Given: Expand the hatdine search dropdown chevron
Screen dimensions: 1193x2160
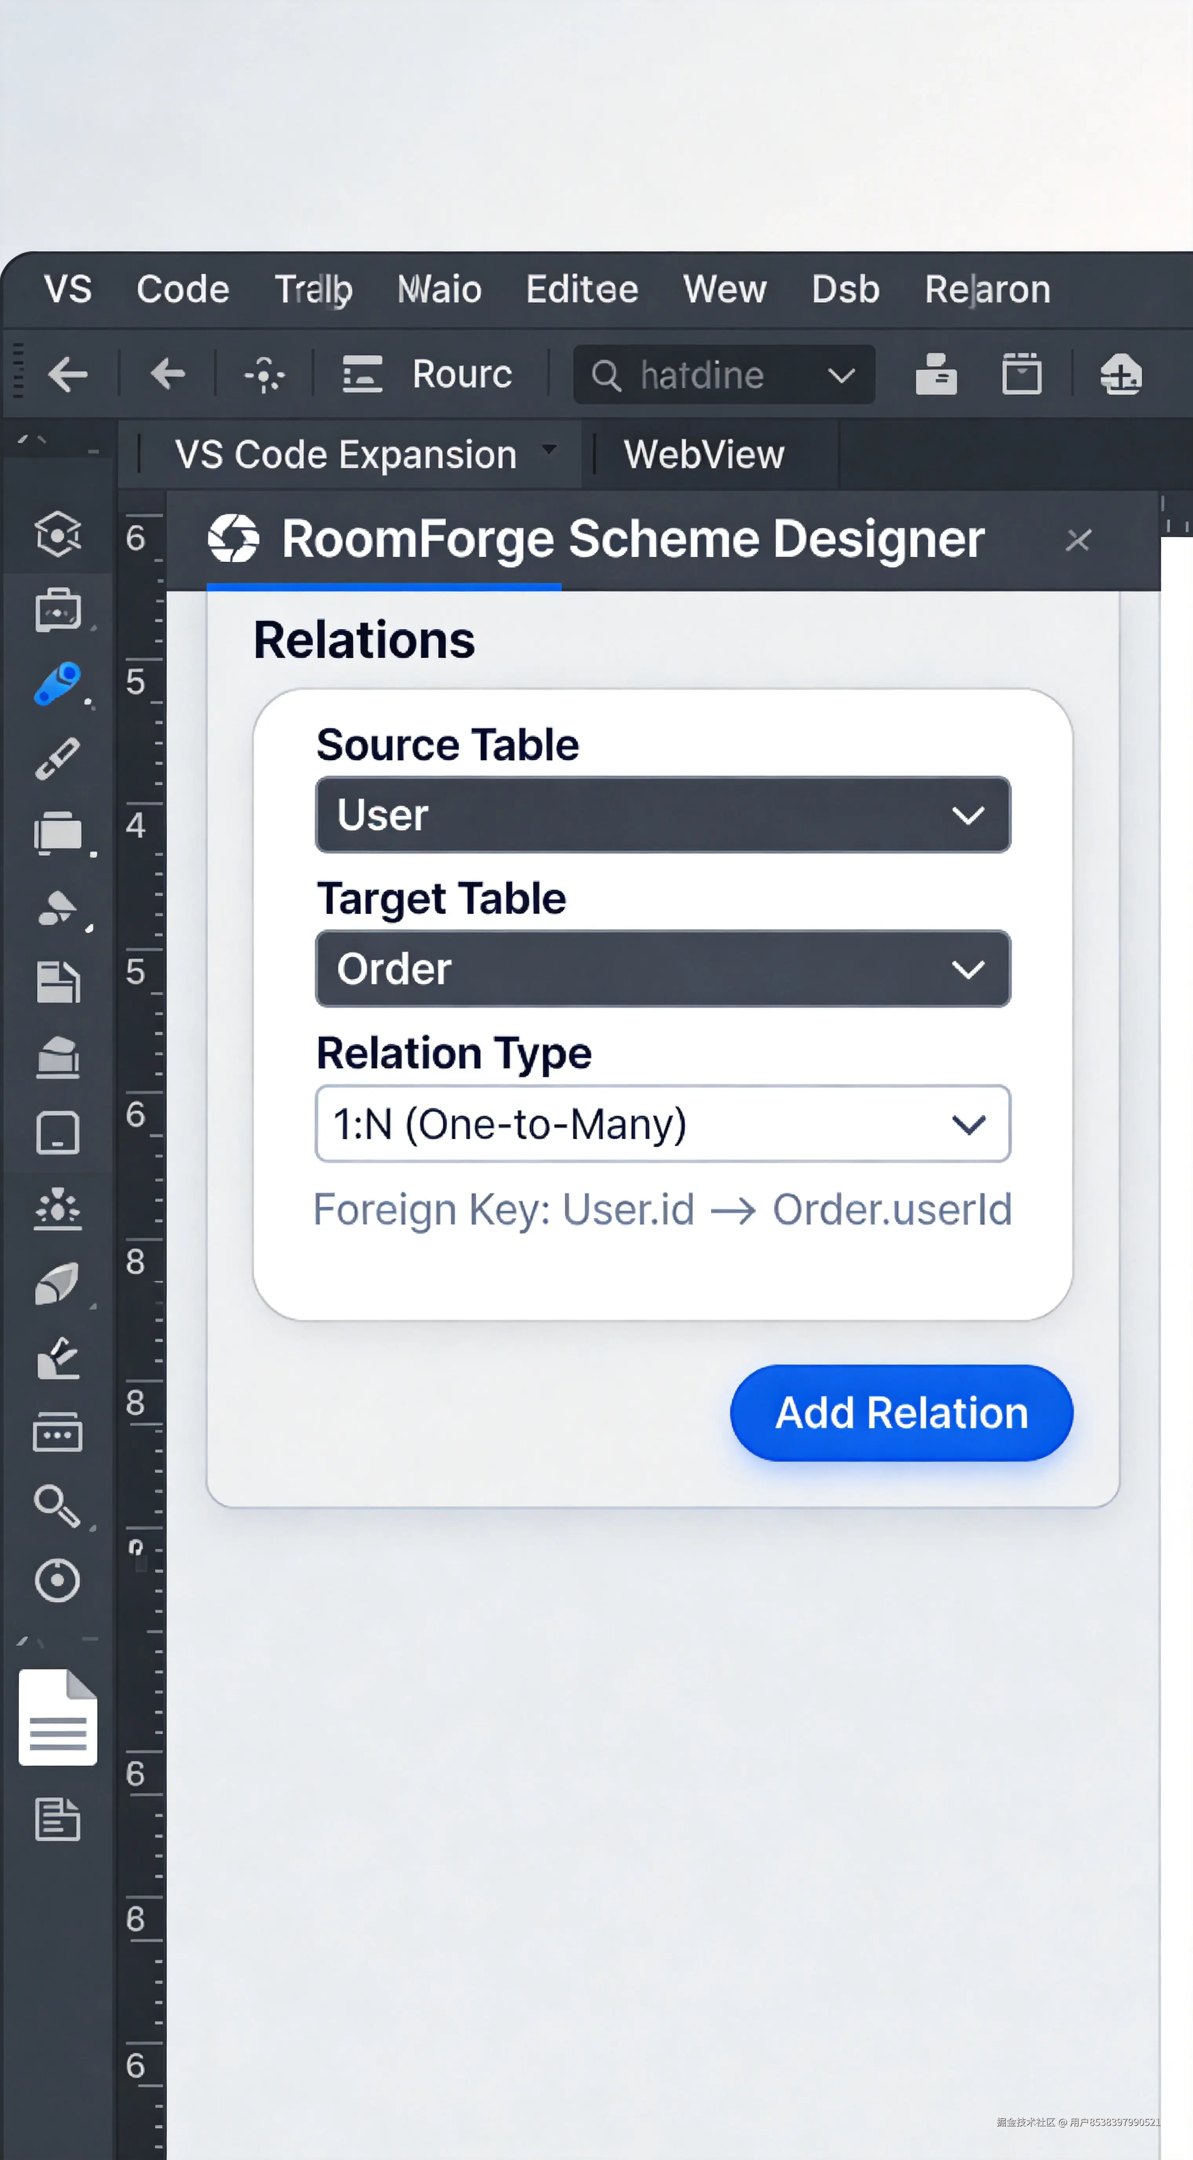Looking at the screenshot, I should click(x=841, y=375).
